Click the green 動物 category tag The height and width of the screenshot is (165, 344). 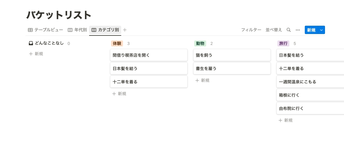[200, 43]
